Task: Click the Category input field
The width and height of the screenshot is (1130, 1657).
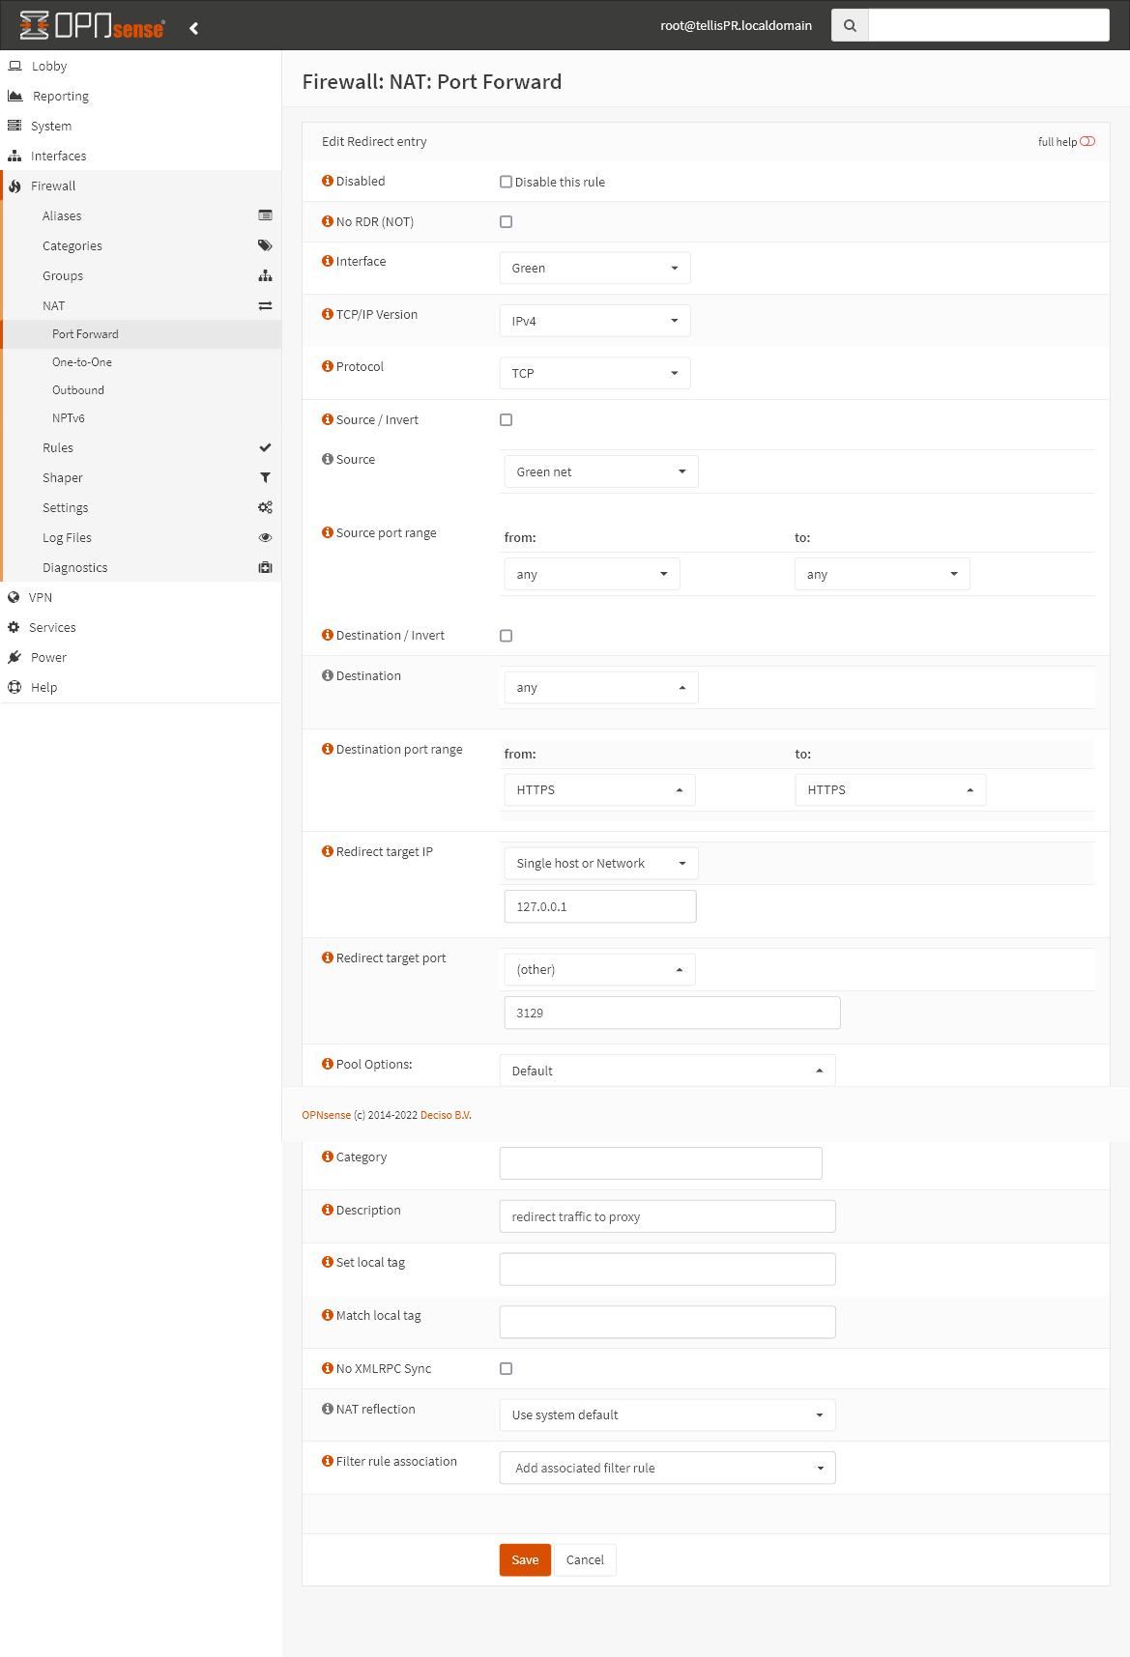Action: (x=660, y=1163)
